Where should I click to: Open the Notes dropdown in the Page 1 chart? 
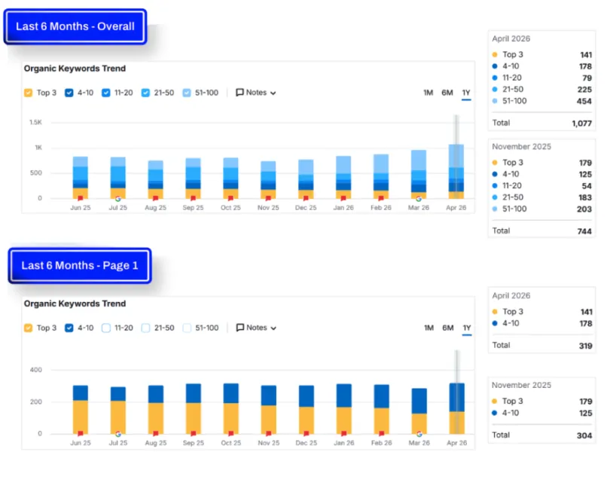coord(256,328)
